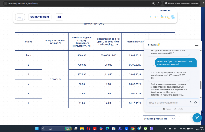This screenshot has width=205, height=132.
Task: Close the chat widget with round X button
Action: click(197, 118)
